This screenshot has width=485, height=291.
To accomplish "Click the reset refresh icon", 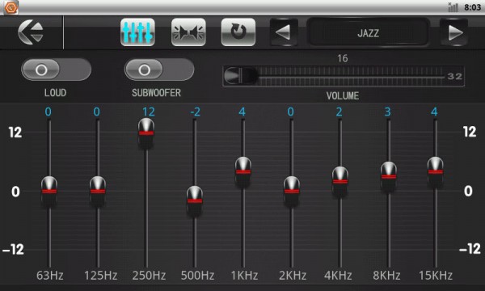I will pos(238,32).
